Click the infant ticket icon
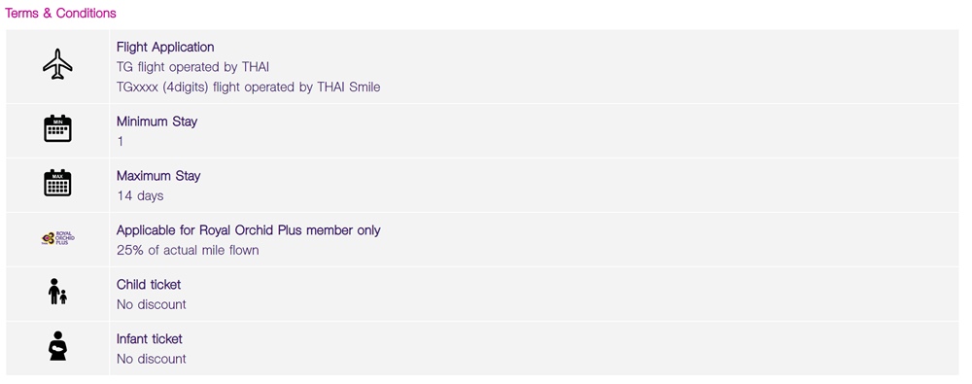This screenshot has width=972, height=384. tap(57, 346)
